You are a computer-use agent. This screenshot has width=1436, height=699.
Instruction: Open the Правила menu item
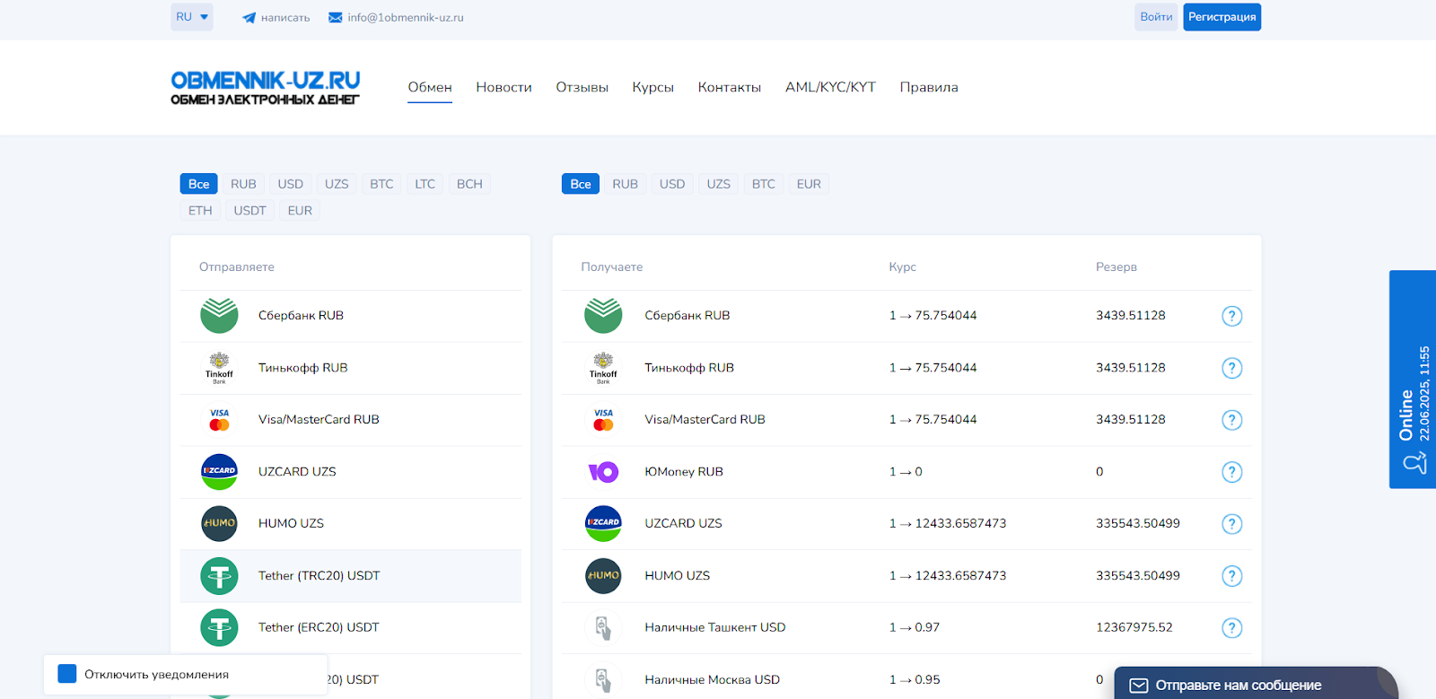[929, 87]
